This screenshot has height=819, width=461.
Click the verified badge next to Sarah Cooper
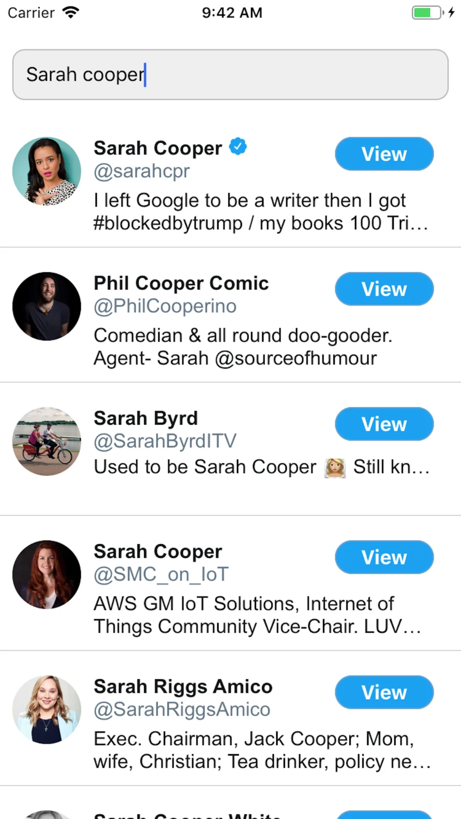click(237, 147)
